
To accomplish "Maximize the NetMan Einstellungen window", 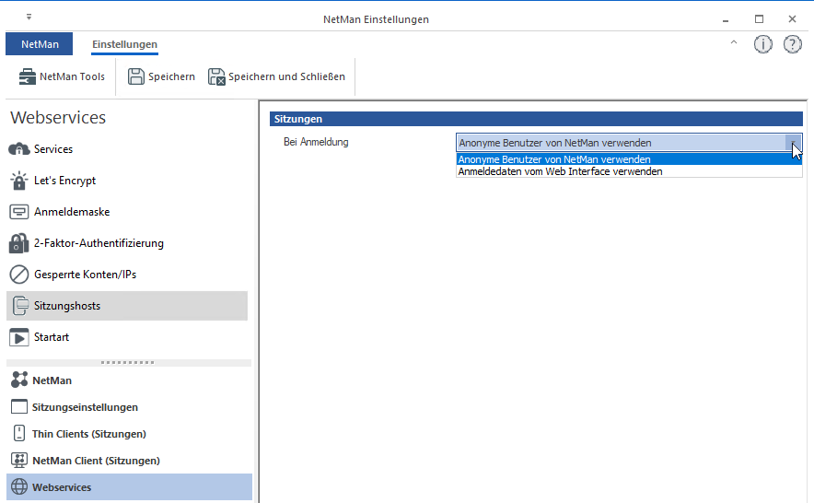I will [x=759, y=19].
